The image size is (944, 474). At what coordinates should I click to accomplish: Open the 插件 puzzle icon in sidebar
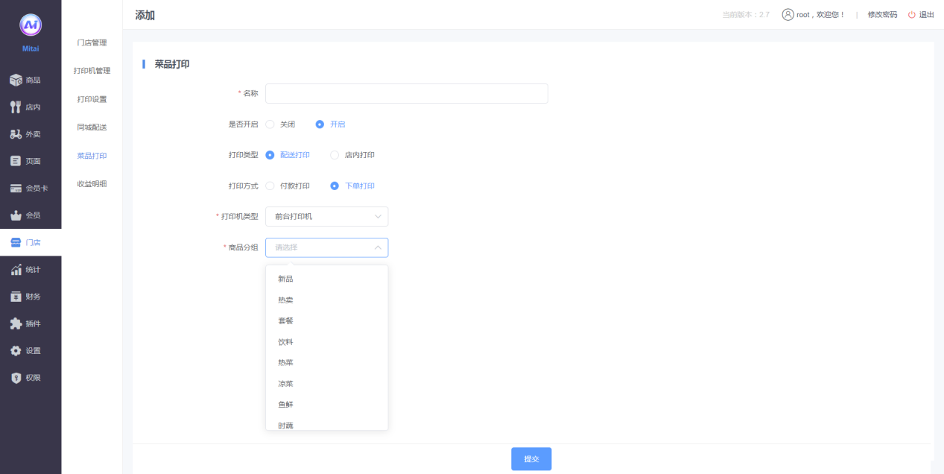(16, 323)
